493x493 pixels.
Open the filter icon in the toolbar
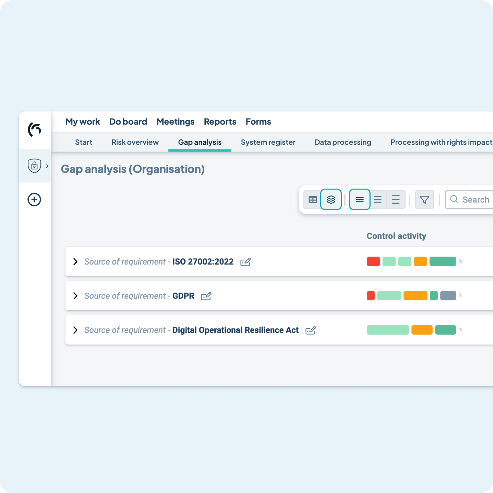[x=424, y=199]
